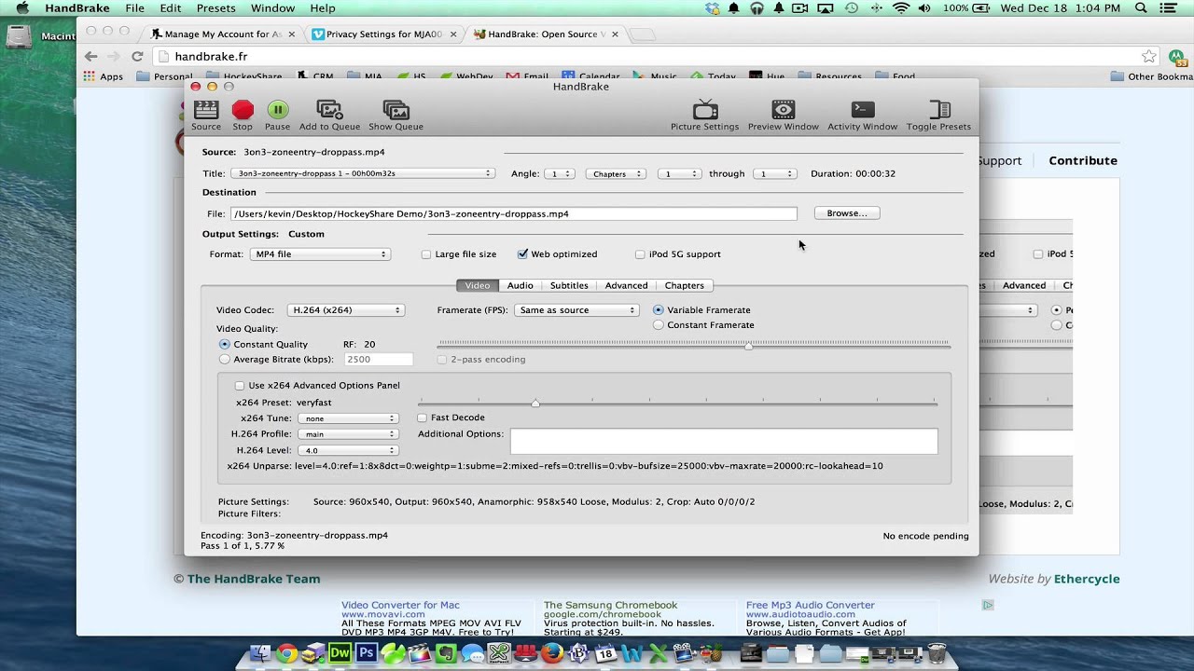
Task: Open the Framerate (FPS) dropdown
Action: pos(576,310)
